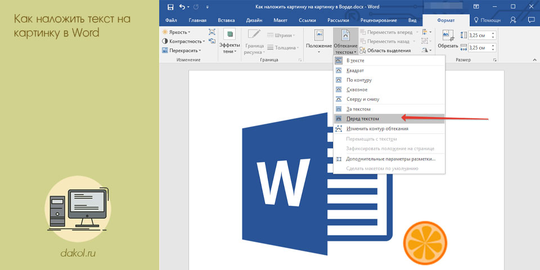This screenshot has height=270, width=540.
Task: Switch to the Ссылки tab
Action: (308, 20)
